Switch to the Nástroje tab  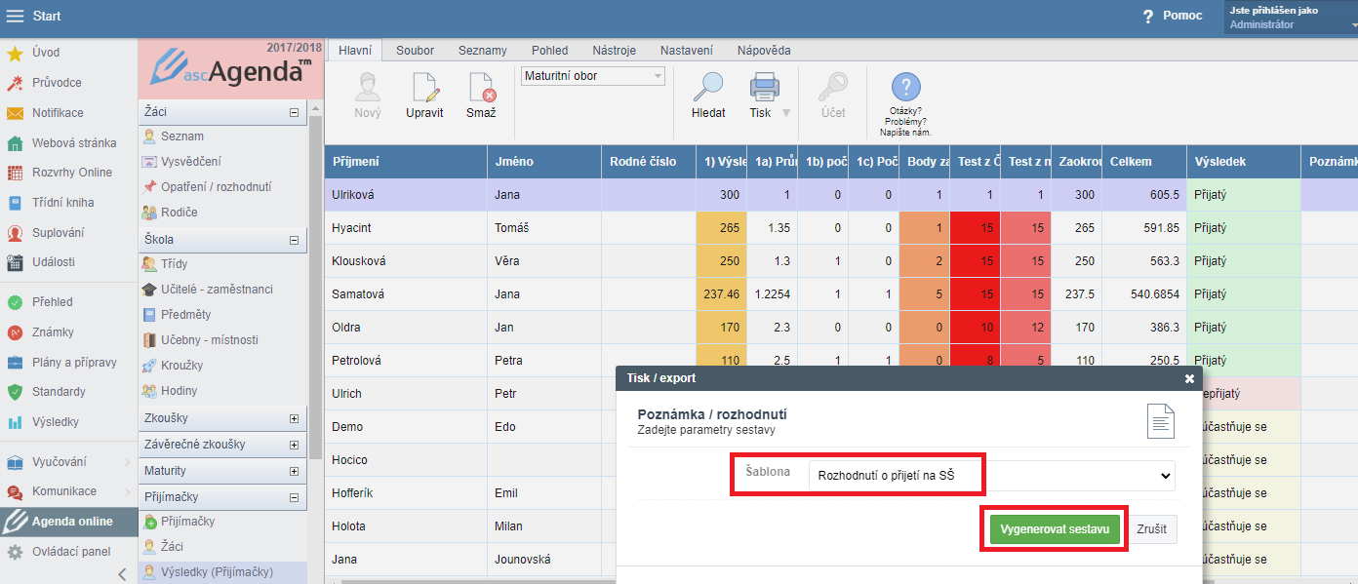tap(614, 51)
